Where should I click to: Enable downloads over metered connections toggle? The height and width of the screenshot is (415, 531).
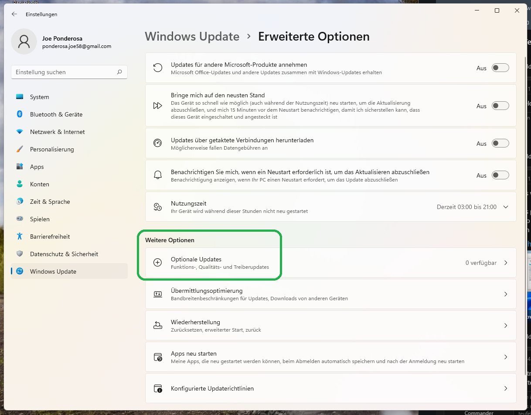[x=500, y=143]
